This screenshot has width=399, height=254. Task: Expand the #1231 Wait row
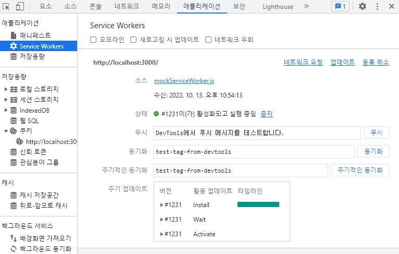click(x=161, y=220)
